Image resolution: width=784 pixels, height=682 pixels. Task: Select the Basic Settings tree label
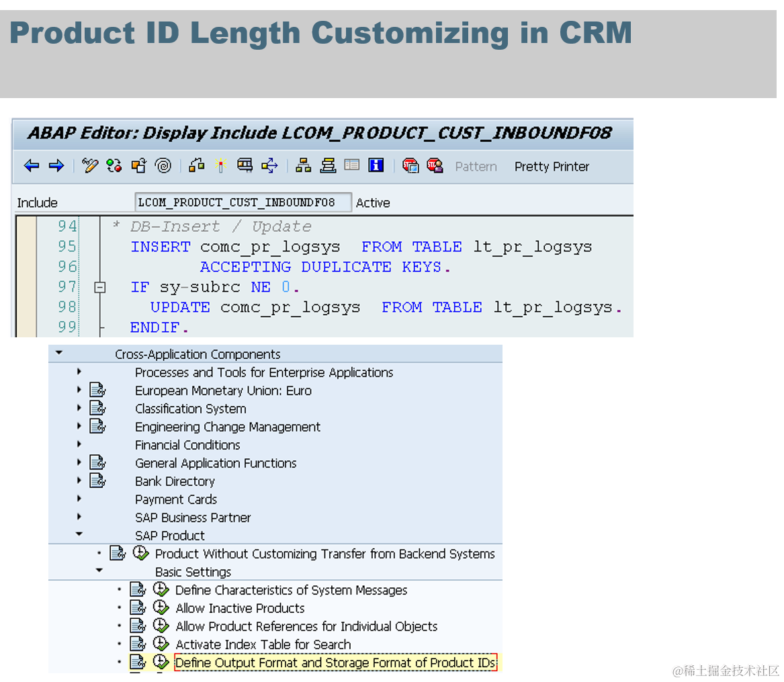[x=193, y=572]
